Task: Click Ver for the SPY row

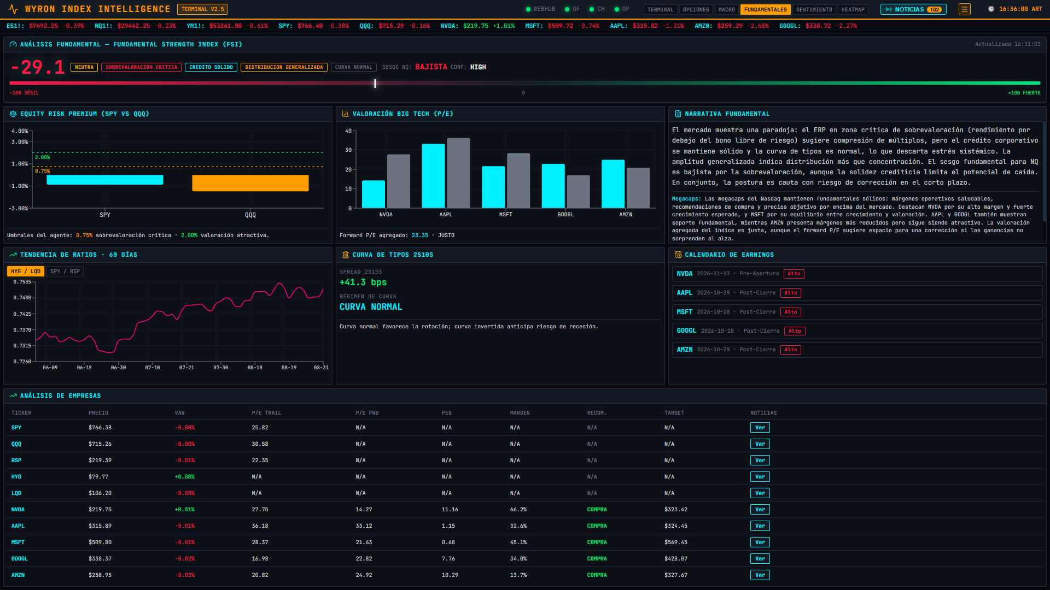Action: pos(760,428)
